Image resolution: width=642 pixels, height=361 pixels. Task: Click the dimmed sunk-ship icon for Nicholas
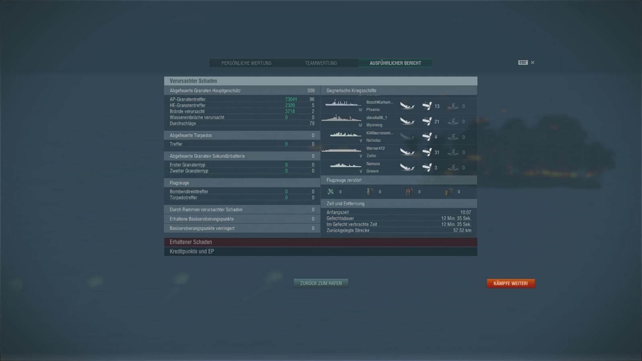[407, 137]
